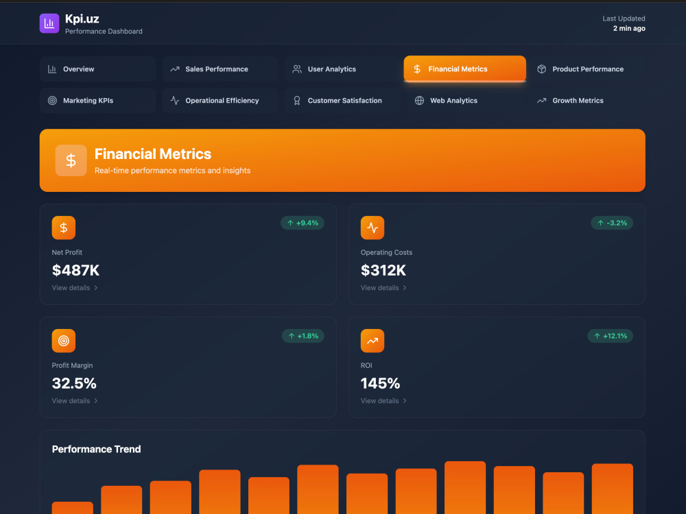Click the Customer Satisfaction award icon
This screenshot has width=686, height=514.
[x=297, y=101]
